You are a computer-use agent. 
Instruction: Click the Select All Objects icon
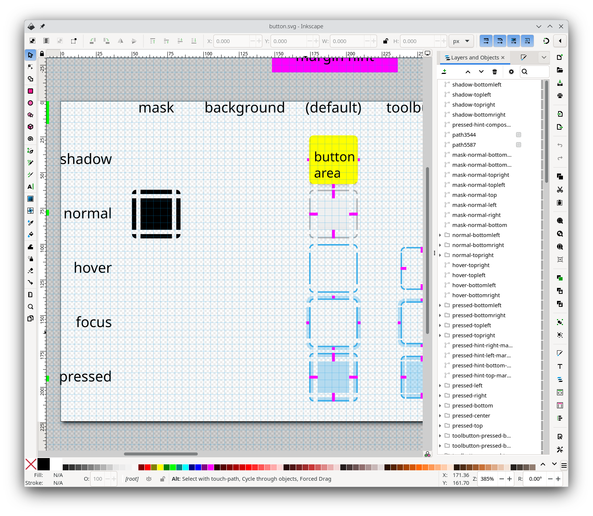[33, 41]
